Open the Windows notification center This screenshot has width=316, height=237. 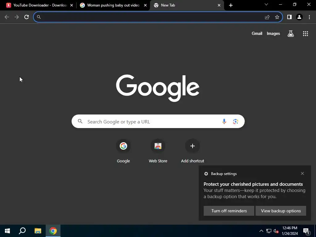(x=306, y=231)
